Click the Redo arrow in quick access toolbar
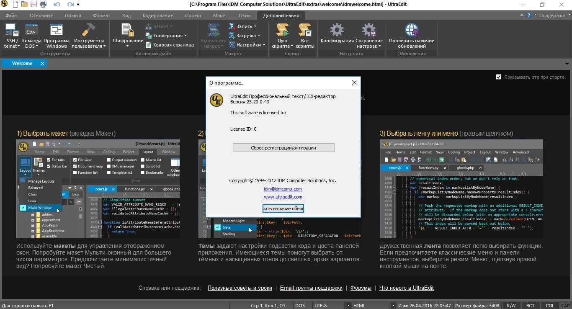The width and height of the screenshot is (572, 309). [70, 5]
